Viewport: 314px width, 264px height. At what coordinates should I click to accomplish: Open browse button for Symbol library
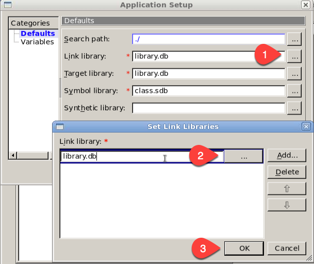pyautogui.click(x=294, y=91)
